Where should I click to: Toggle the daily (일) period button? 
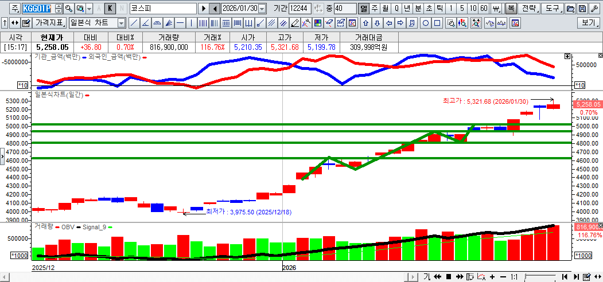pyautogui.click(x=363, y=9)
